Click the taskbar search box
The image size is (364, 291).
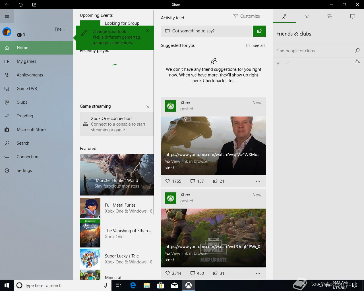click(x=62, y=285)
